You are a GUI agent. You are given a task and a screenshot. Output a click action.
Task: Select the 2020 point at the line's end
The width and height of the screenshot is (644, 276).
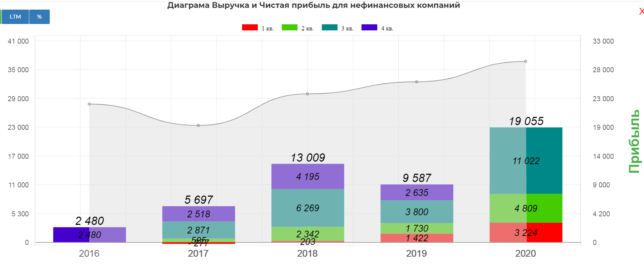(526, 61)
